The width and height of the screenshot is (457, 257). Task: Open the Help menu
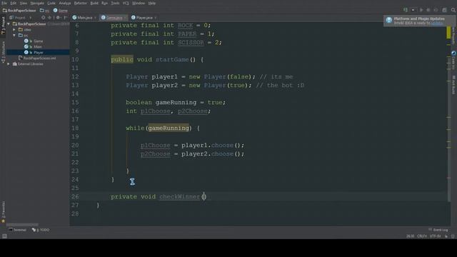pyautogui.click(x=152, y=3)
